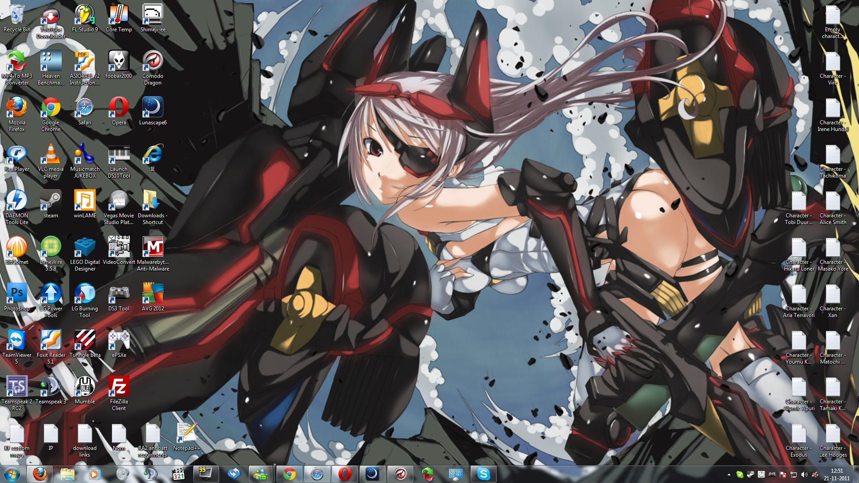
Task: Open MP4 To MP3 Converter icon
Action: [17, 68]
